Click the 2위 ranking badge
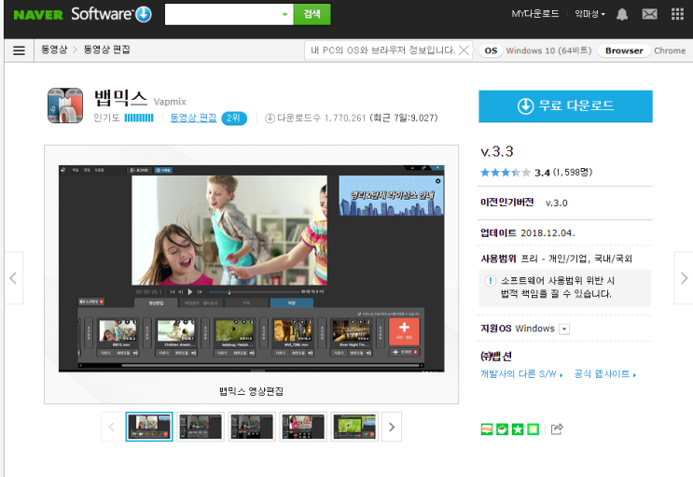 (x=234, y=119)
